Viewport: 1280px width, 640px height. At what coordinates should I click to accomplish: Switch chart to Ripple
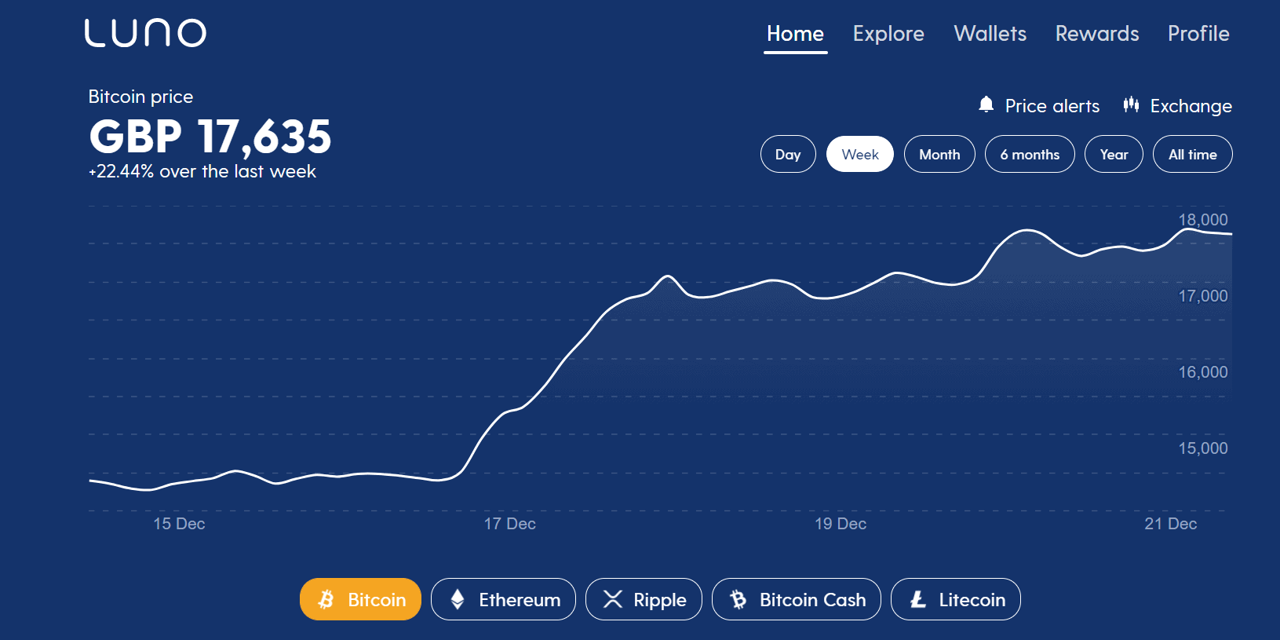coord(644,599)
